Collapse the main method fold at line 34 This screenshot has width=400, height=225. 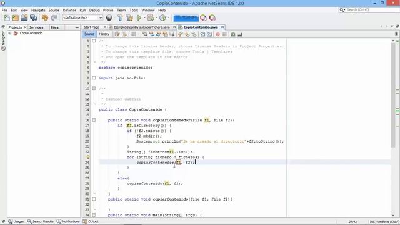[x=94, y=215]
